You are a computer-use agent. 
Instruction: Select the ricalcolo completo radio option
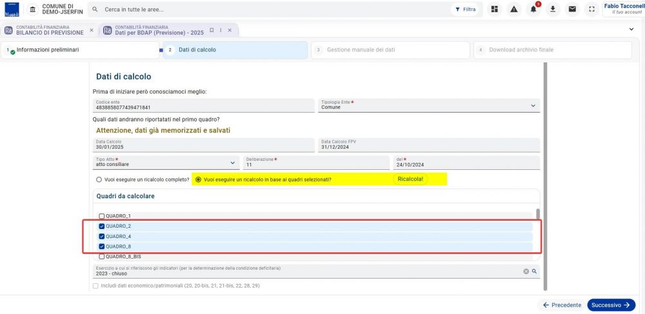point(99,180)
